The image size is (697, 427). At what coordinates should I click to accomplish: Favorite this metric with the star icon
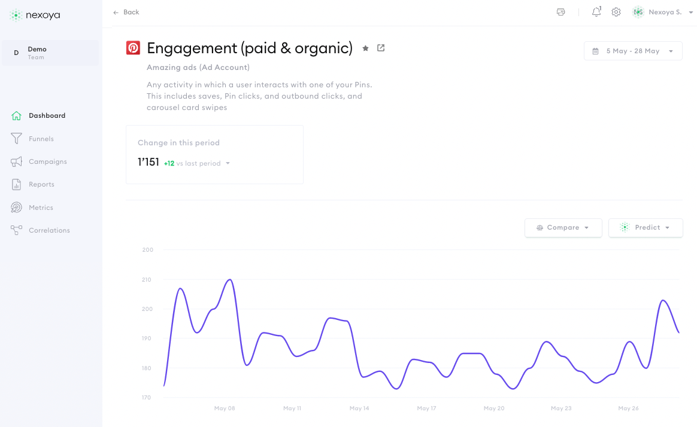(x=365, y=48)
